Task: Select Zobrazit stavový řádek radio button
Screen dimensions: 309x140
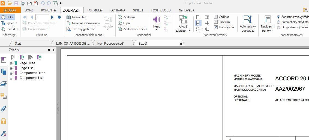Action: (x=278, y=17)
